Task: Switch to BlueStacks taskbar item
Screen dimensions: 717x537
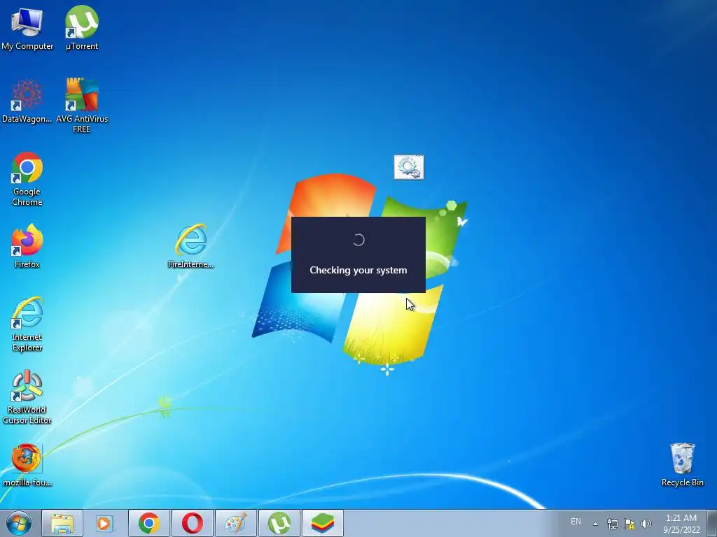Action: point(323,523)
